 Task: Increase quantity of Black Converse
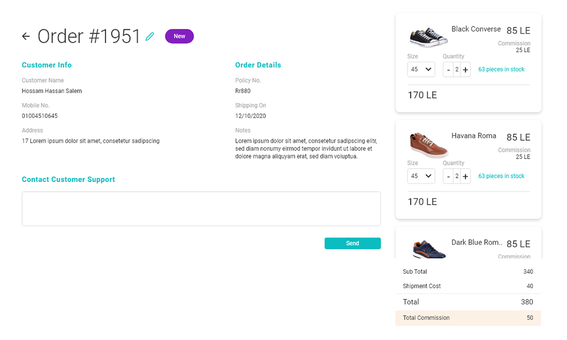point(466,70)
